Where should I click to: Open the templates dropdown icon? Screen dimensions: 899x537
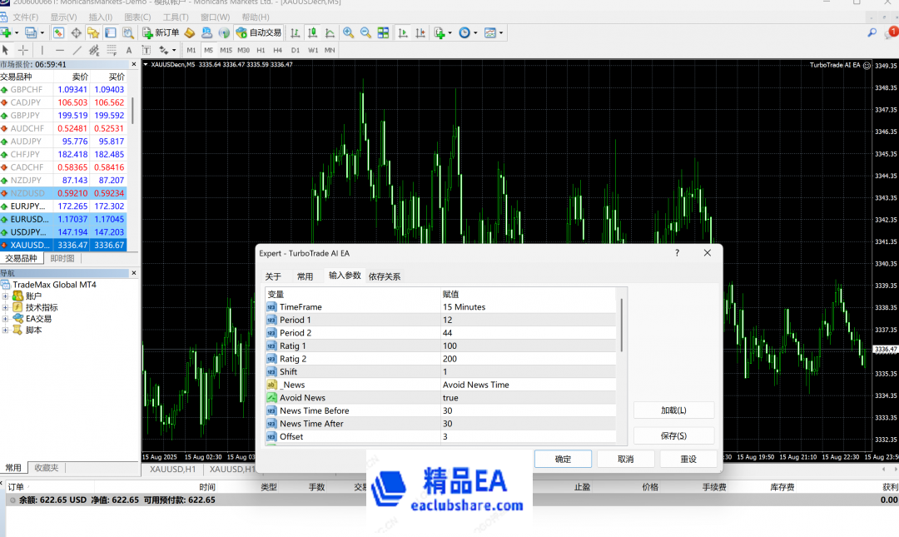click(493, 32)
